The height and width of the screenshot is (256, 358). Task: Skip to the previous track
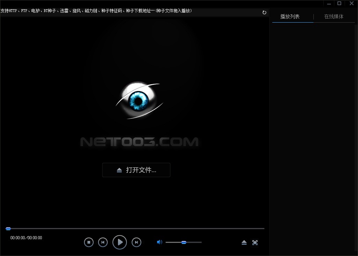click(x=103, y=242)
